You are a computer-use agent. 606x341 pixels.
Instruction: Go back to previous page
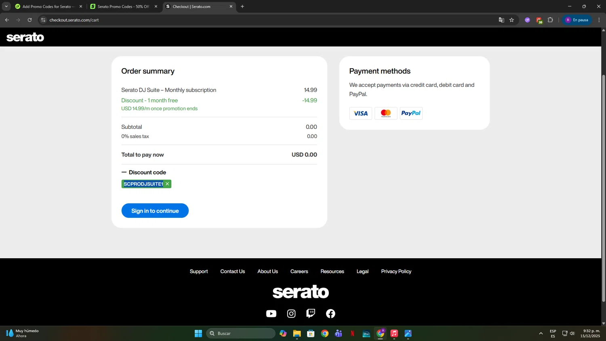point(7,20)
